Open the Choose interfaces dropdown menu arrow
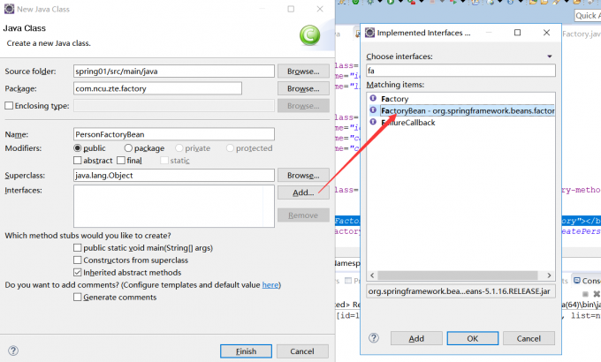This screenshot has height=362, width=601. (549, 57)
